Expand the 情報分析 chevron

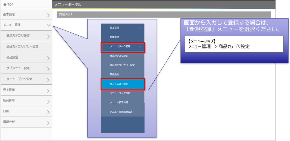pyautogui.click(x=48, y=123)
